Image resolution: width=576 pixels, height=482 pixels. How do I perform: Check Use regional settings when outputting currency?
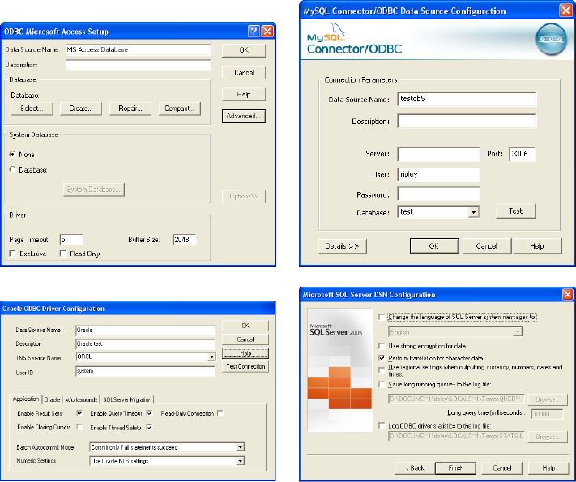(382, 370)
